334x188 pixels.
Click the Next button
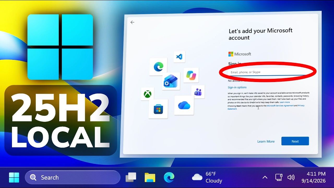click(x=295, y=141)
